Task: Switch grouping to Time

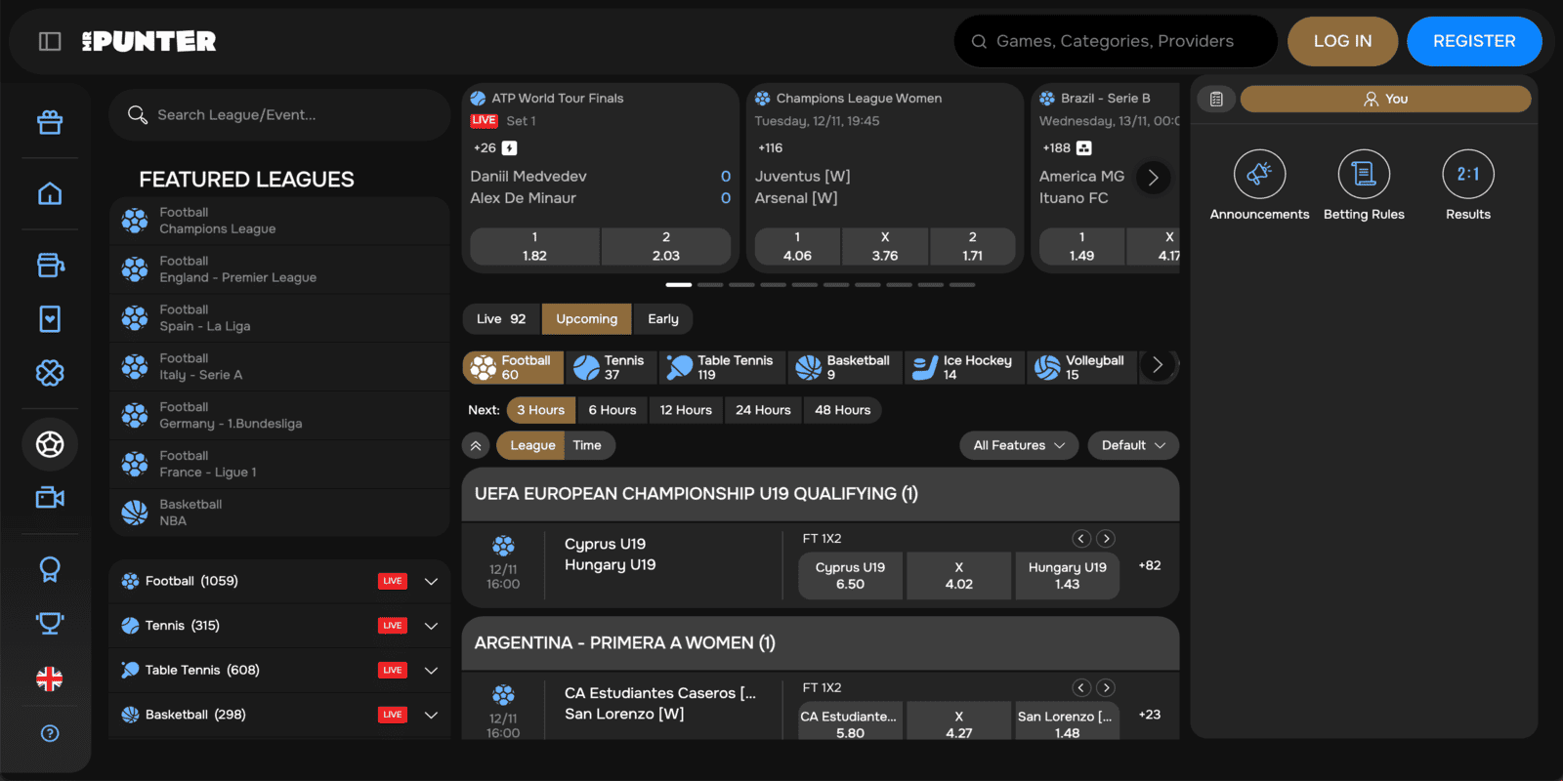Action: [587, 445]
